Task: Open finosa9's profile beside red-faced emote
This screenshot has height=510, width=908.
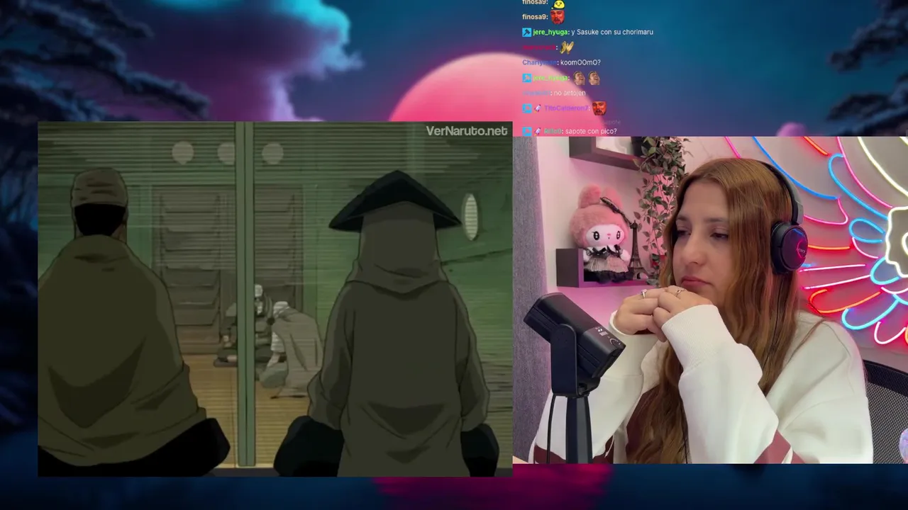Action: point(534,17)
